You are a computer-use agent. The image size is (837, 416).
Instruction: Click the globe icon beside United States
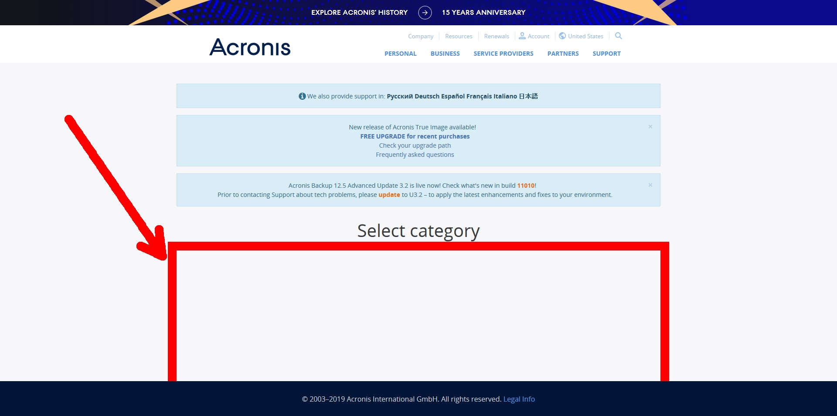tap(562, 36)
